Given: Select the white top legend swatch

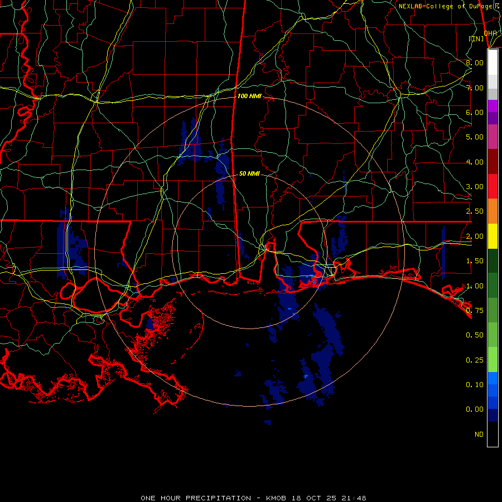Looking at the screenshot, I should pyautogui.click(x=493, y=62).
